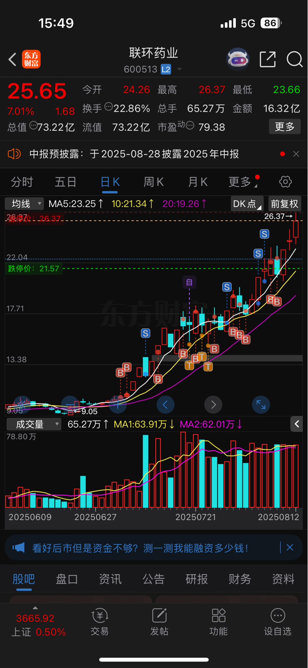Viewport: 308px width, 668px height.
Task: Tap the 发帖 post icon
Action: click(x=159, y=622)
